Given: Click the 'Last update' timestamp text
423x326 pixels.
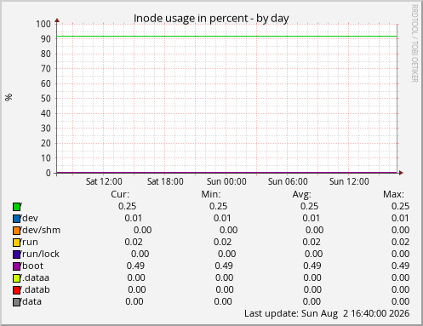Looking at the screenshot, I should 327,313.
